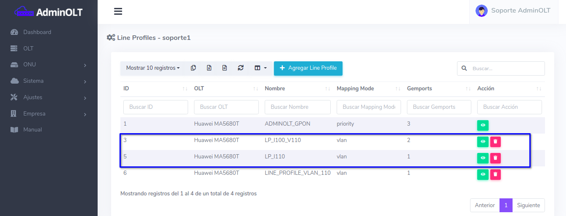Screen dimensions: 566x216
Task: Click eye icon for LP_I110 row
Action: click(x=483, y=158)
